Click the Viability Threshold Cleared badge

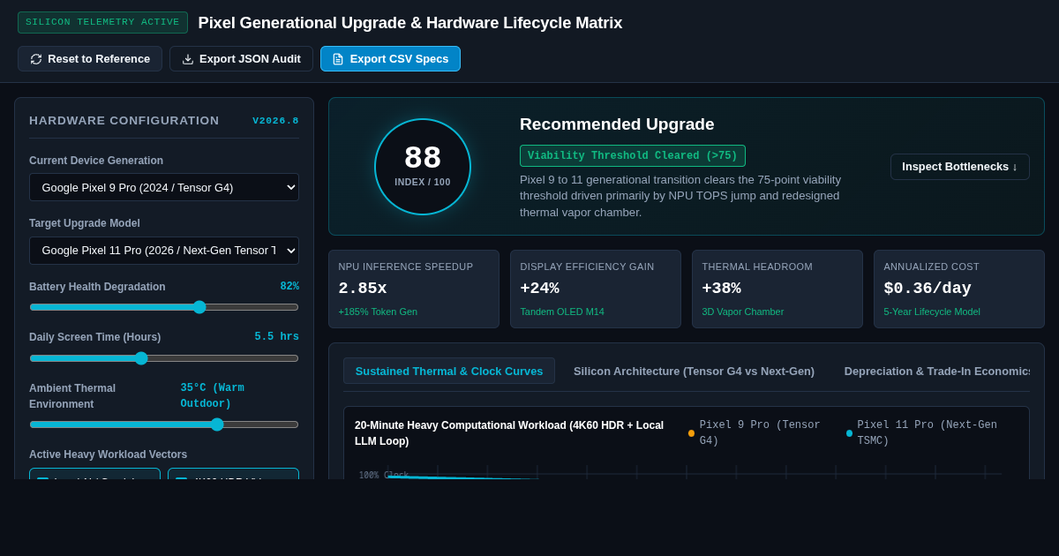(633, 156)
